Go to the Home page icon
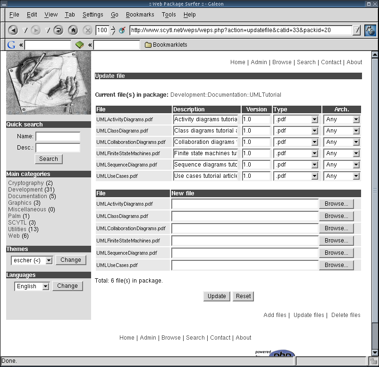 [73, 30]
